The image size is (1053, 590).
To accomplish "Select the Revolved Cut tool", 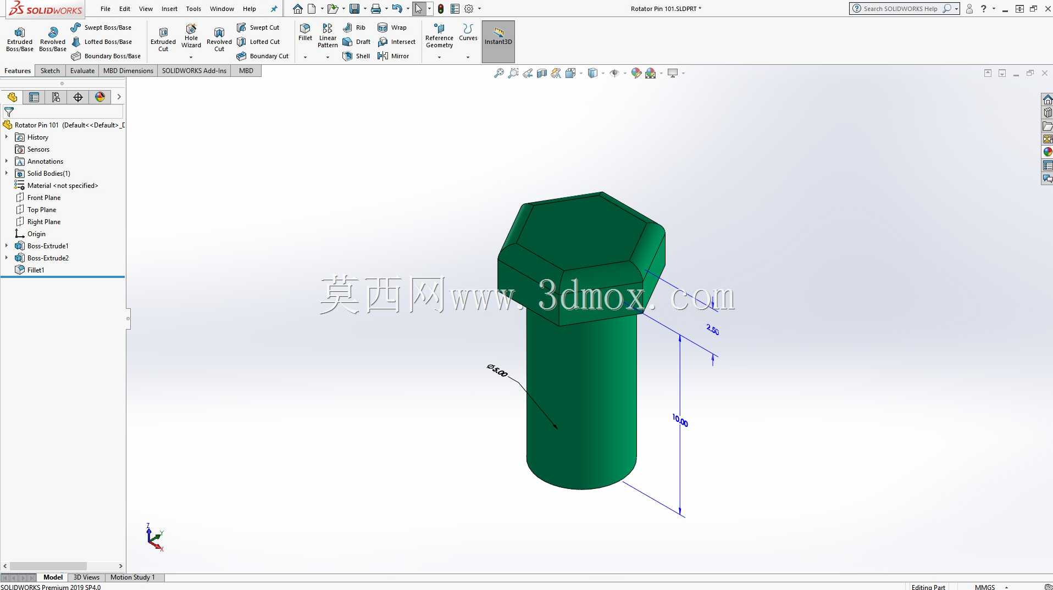I will pyautogui.click(x=219, y=40).
